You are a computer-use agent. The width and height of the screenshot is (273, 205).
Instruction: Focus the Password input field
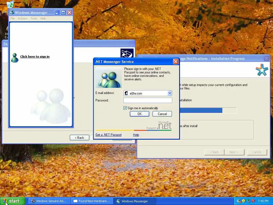pos(148,100)
